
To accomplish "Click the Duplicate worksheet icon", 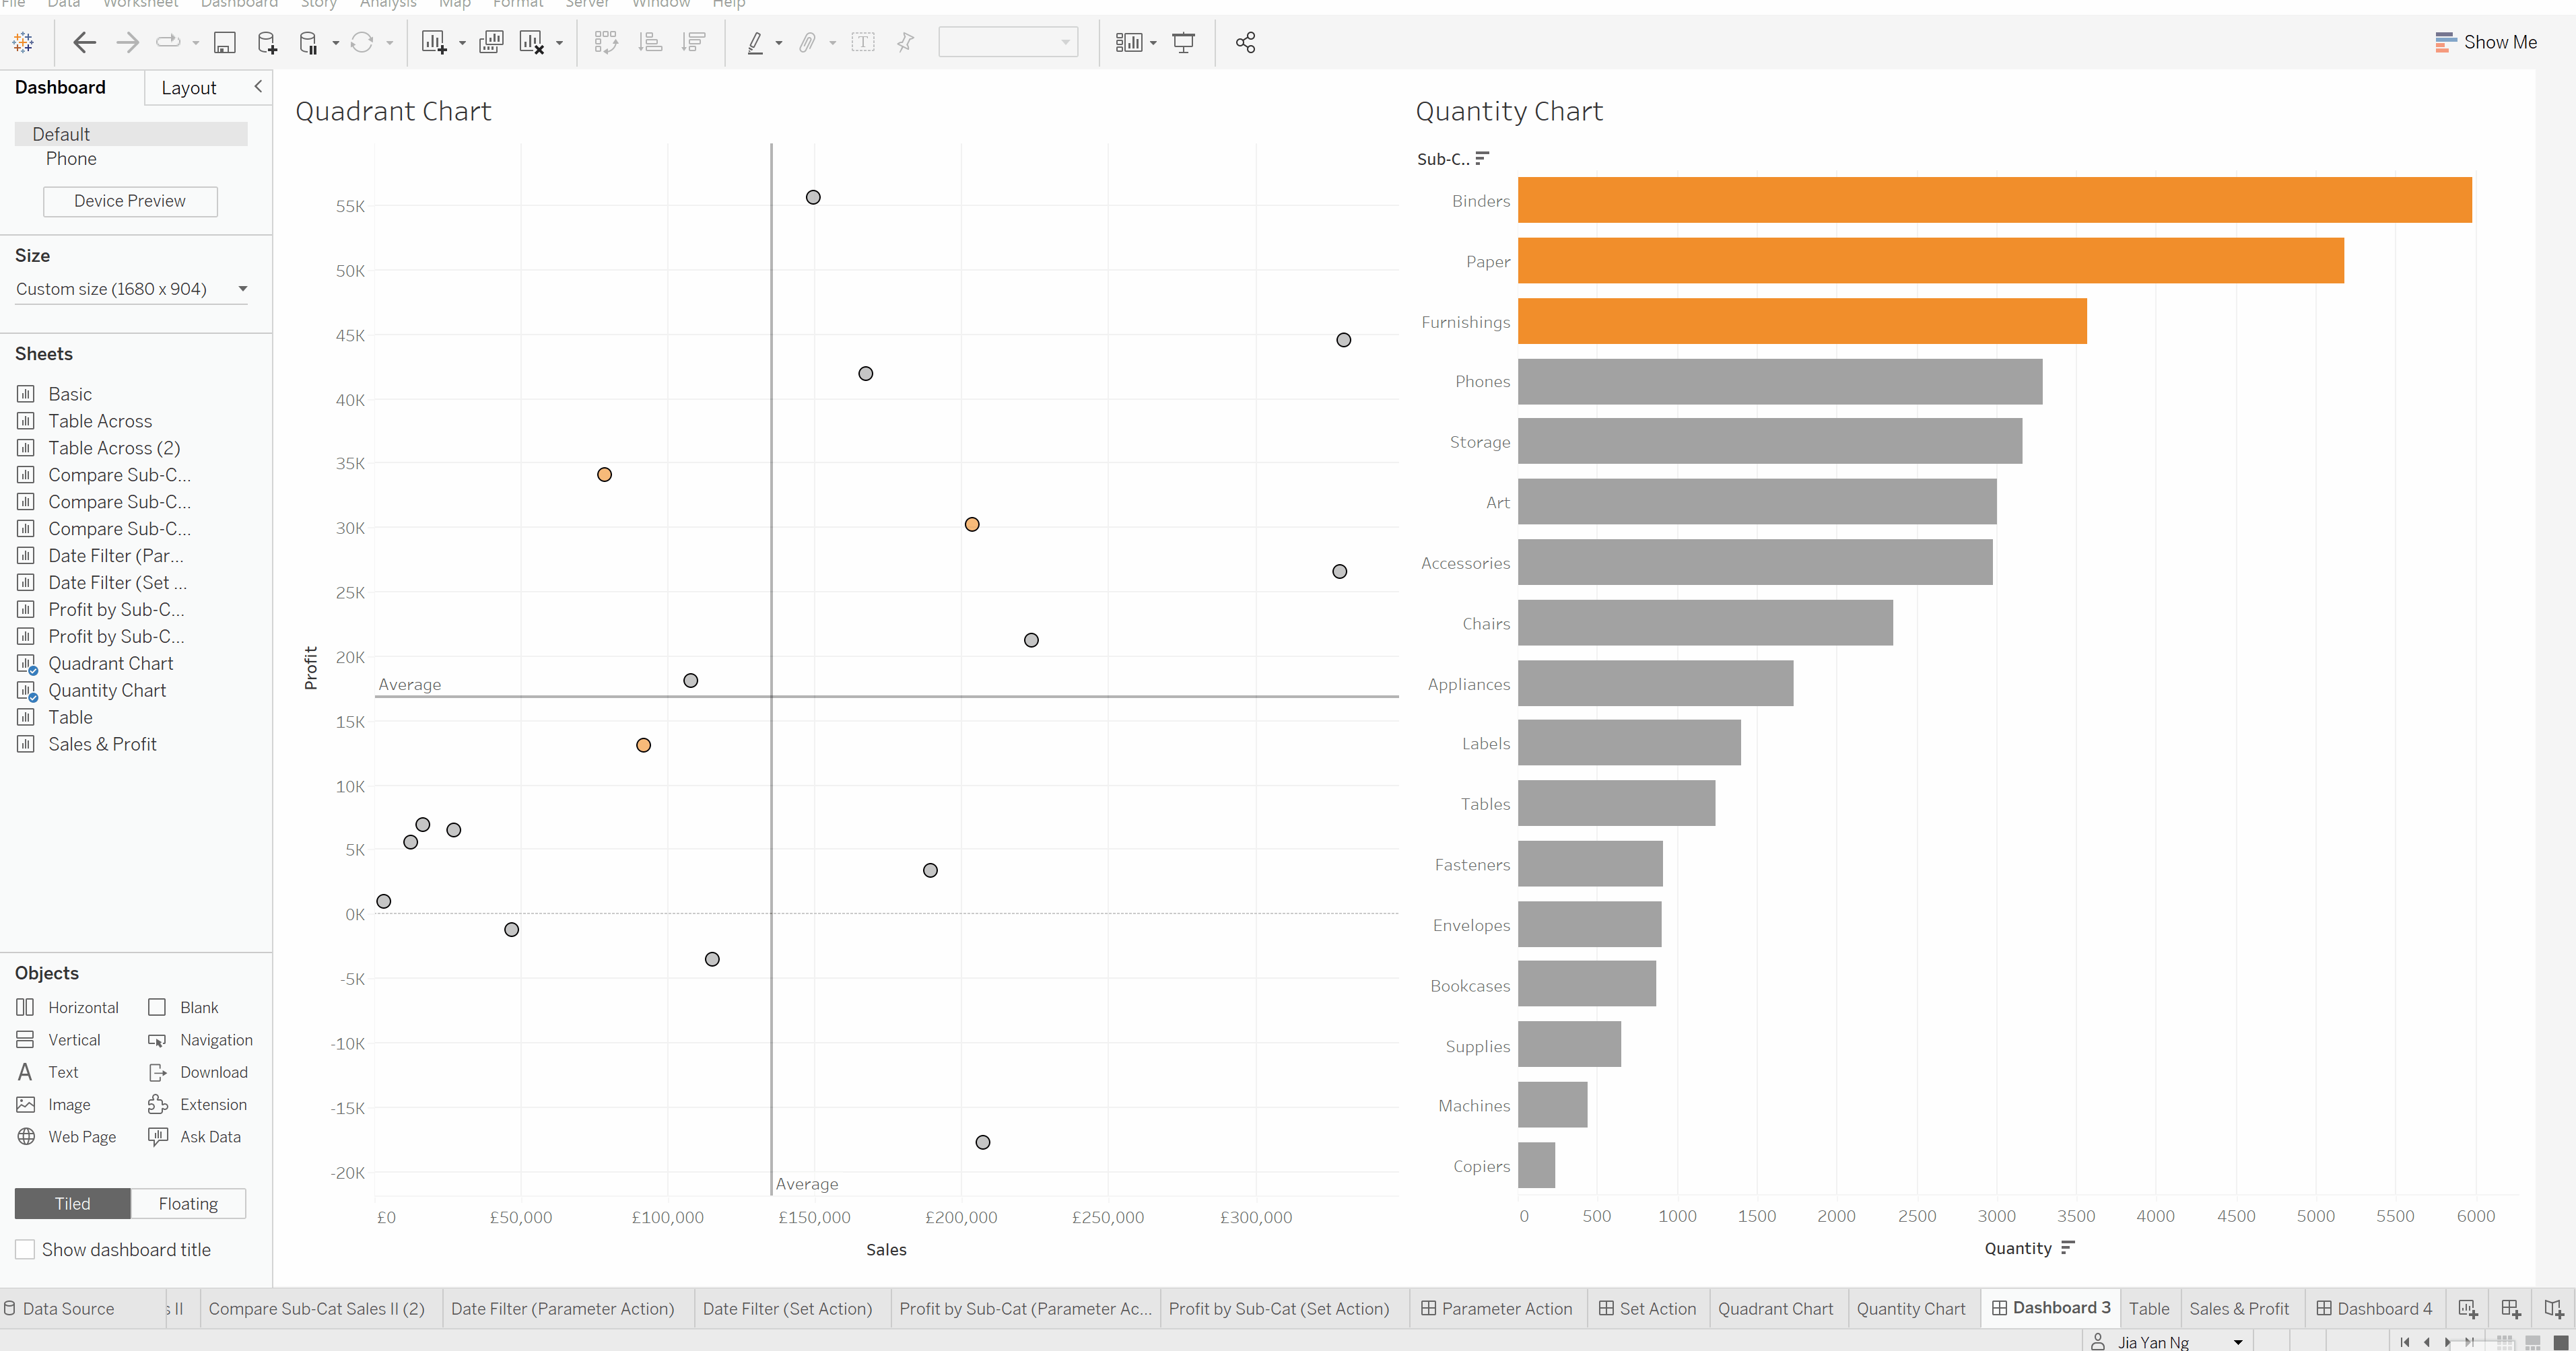I will 491,43.
